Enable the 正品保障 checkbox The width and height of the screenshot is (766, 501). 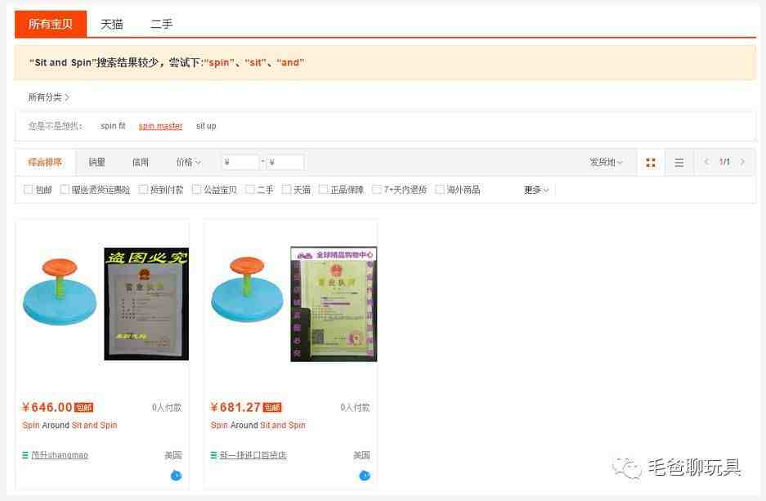click(323, 190)
